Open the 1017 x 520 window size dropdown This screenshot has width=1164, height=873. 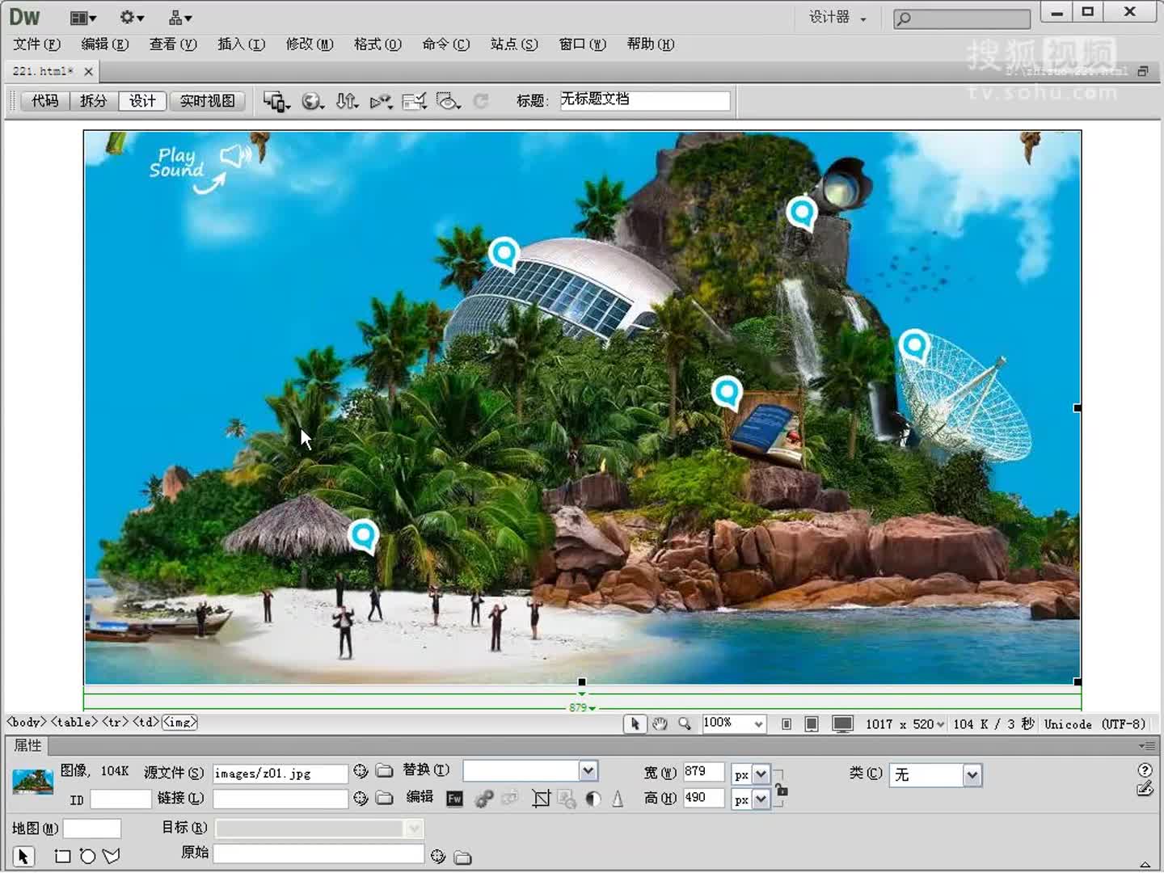(x=905, y=724)
